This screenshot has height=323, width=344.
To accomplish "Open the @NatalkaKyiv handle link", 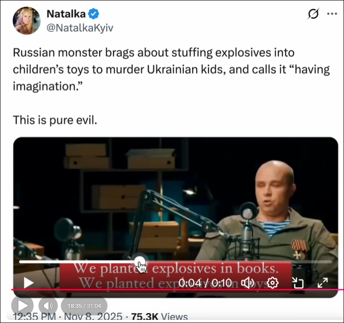I will click(x=80, y=28).
